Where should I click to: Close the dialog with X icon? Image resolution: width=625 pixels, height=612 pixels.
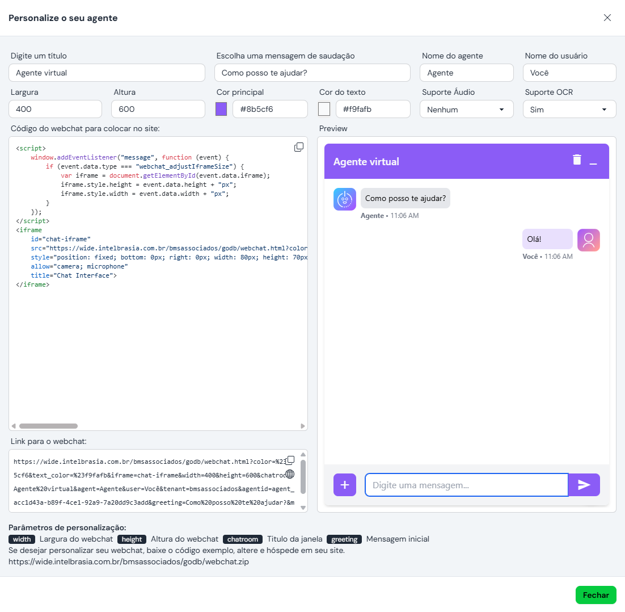607,18
